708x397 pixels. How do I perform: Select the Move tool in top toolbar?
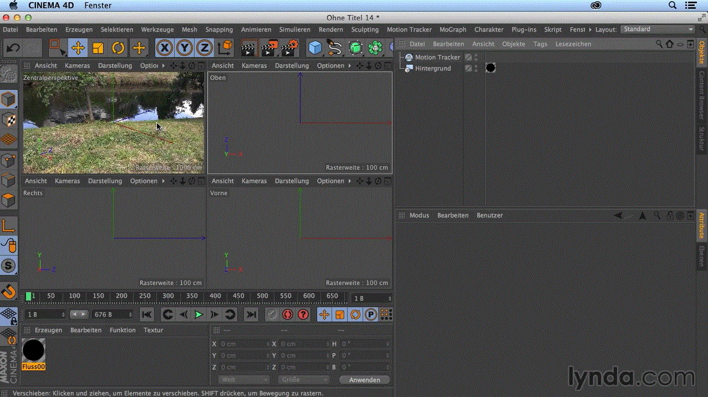[78, 48]
